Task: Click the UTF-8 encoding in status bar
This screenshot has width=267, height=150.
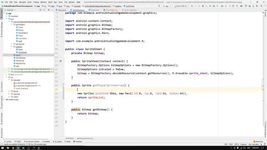Action: tap(237, 144)
